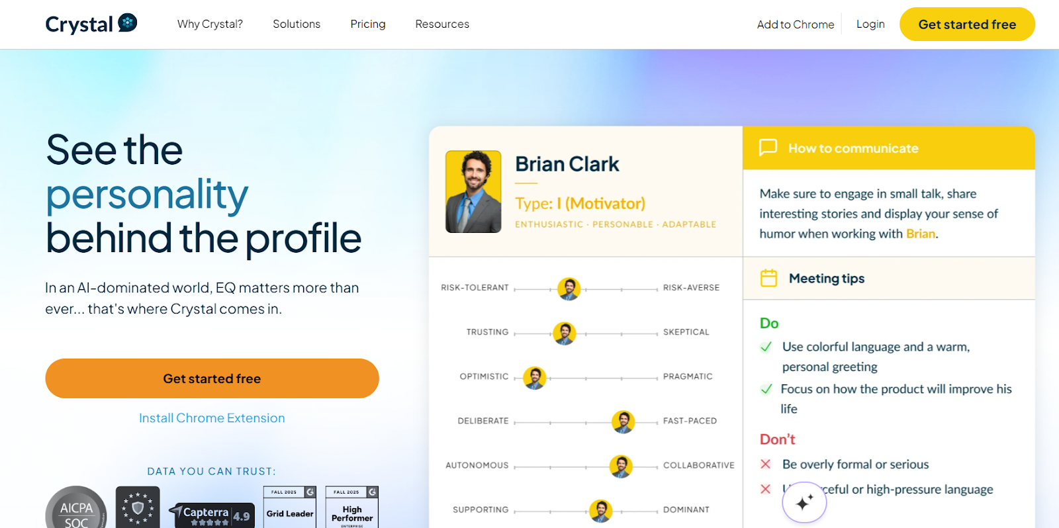Click the Login link
Image resolution: width=1059 pixels, height=528 pixels.
click(870, 24)
